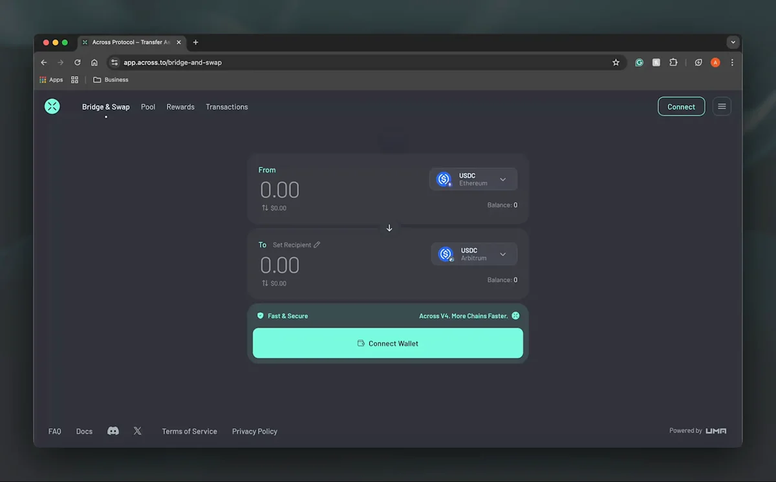
Task: Click the edit pencil next to Set Recipient
Action: [317, 245]
